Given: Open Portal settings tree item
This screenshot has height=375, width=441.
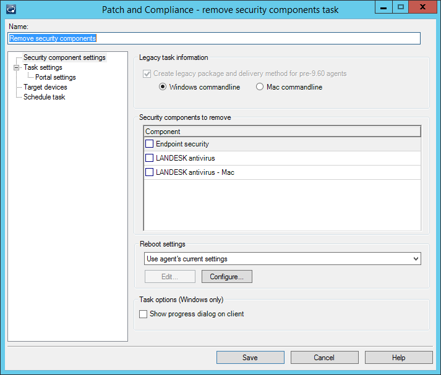Looking at the screenshot, I should [x=56, y=77].
